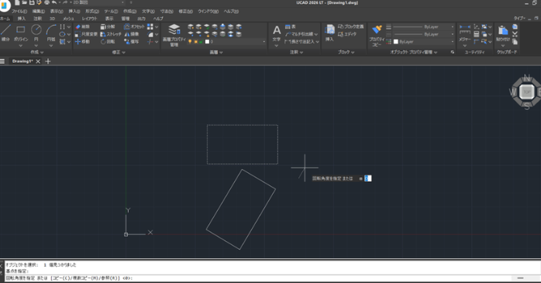Select the Polyline (ポリライン) tool
Image resolution: width=541 pixels, height=283 pixels.
21,33
